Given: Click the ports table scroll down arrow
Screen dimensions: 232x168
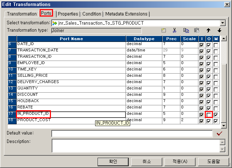Looking at the screenshot, I should tap(224, 125).
